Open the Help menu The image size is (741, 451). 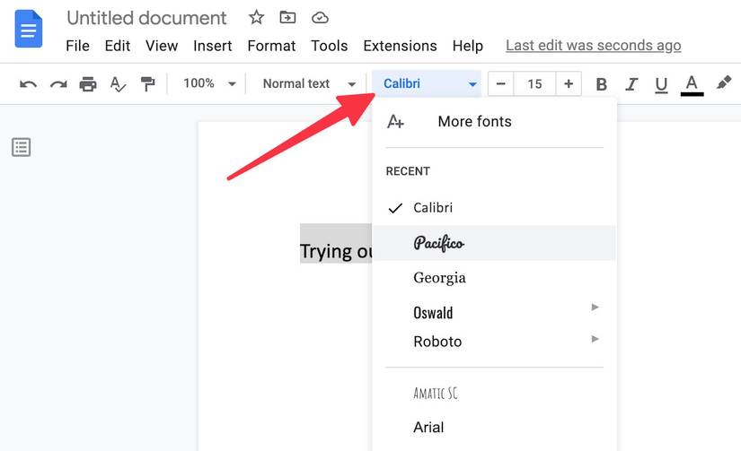point(467,46)
